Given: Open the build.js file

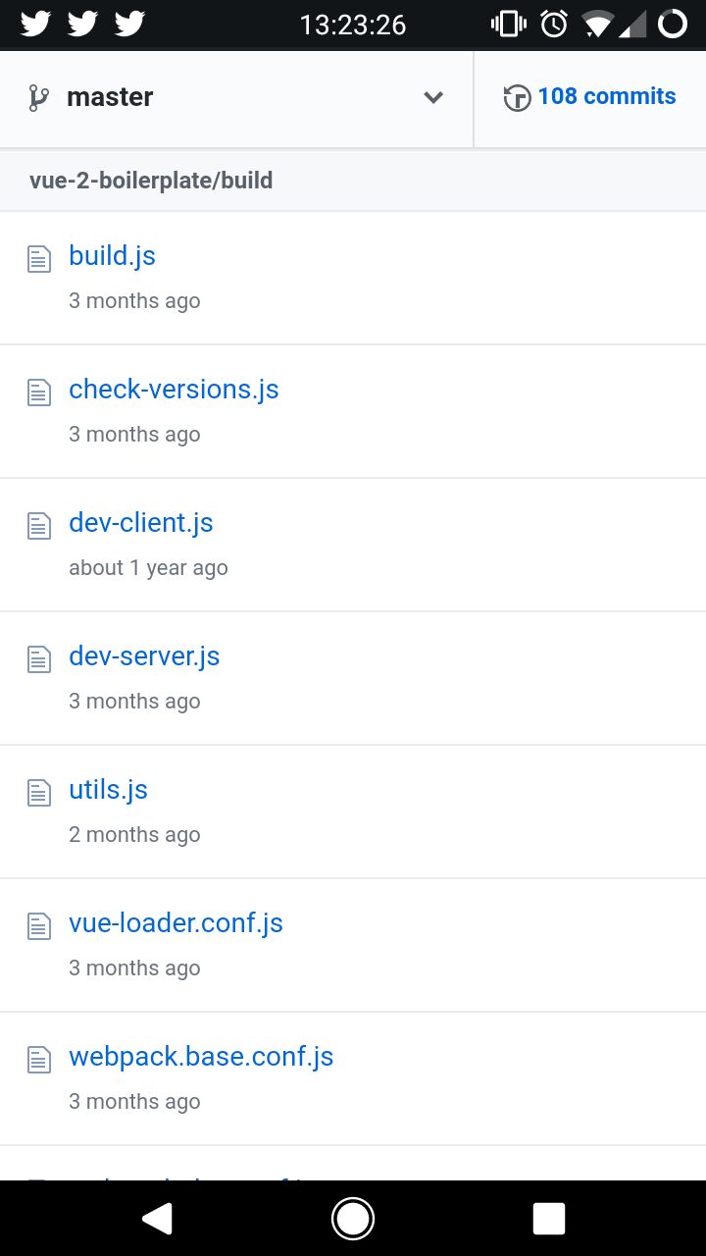Looking at the screenshot, I should [112, 256].
